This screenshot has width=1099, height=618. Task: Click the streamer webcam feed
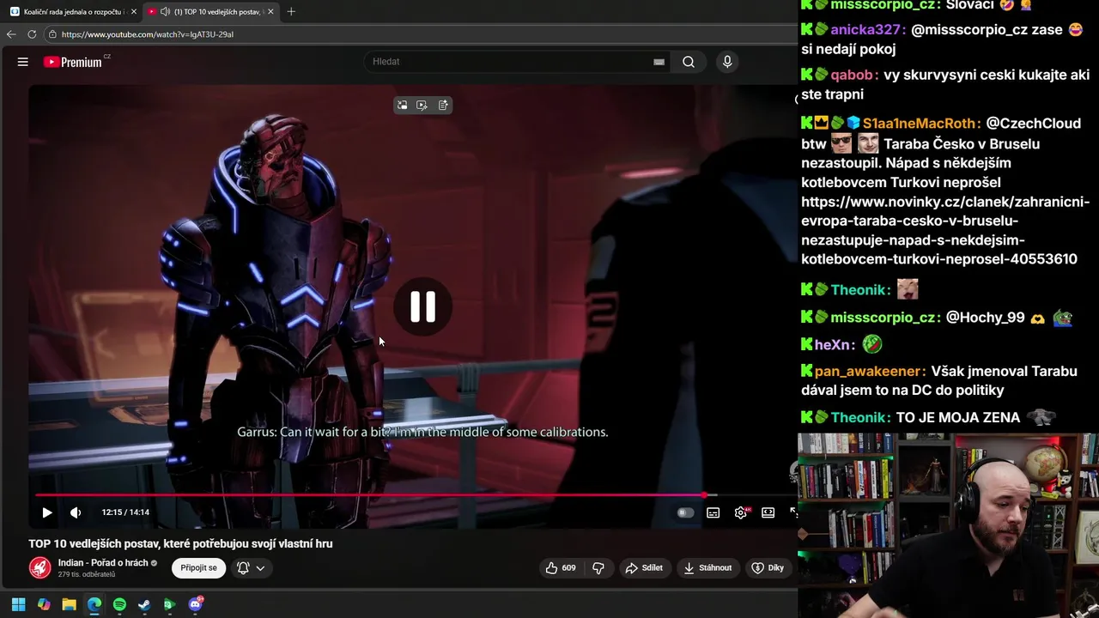(948, 525)
